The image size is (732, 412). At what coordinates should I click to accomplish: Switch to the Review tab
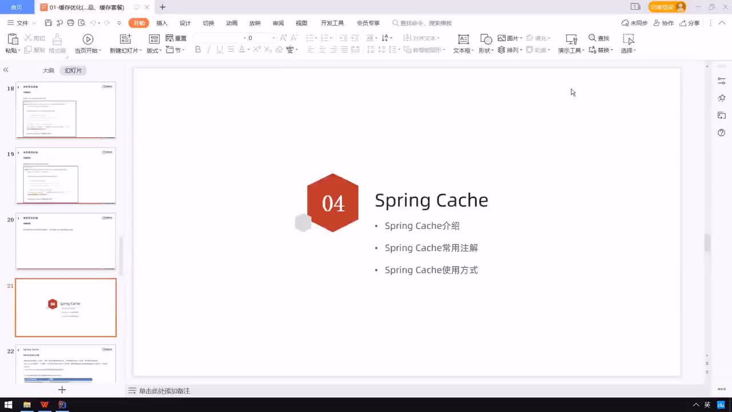click(x=278, y=23)
